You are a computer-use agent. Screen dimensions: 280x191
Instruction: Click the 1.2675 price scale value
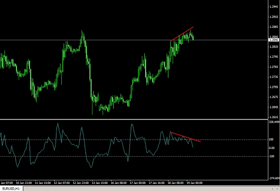point(274,97)
